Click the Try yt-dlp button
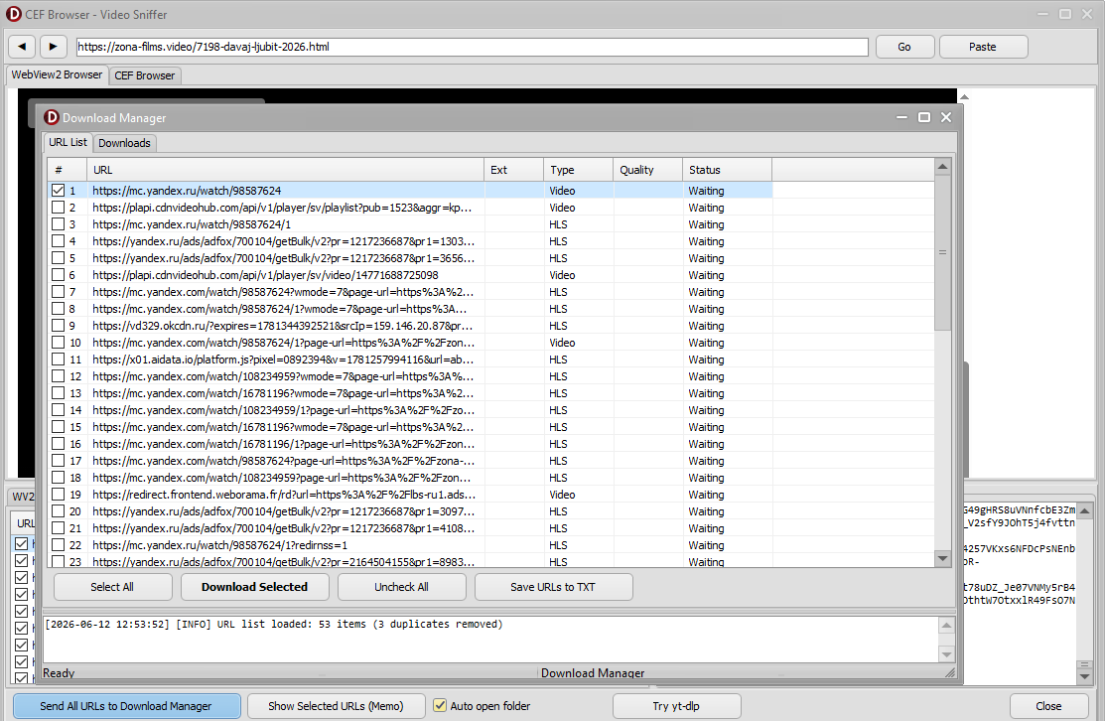Image resolution: width=1105 pixels, height=721 pixels. [676, 706]
